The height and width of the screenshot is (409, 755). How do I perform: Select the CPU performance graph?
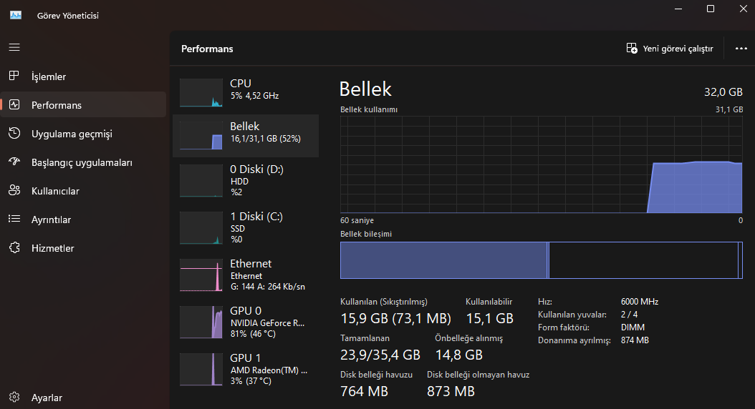click(202, 93)
